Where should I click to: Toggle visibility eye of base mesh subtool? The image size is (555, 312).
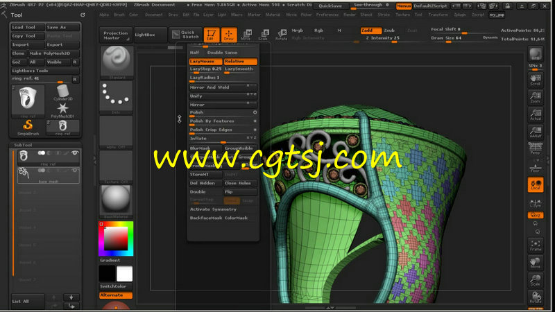point(75,171)
